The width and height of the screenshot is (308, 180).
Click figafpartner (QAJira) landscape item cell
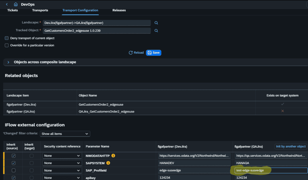coord(21,111)
